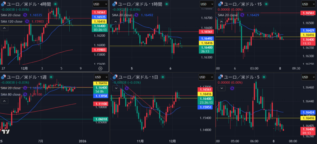Click the purple indicator icon on daily chart

pyautogui.click(x=126, y=88)
